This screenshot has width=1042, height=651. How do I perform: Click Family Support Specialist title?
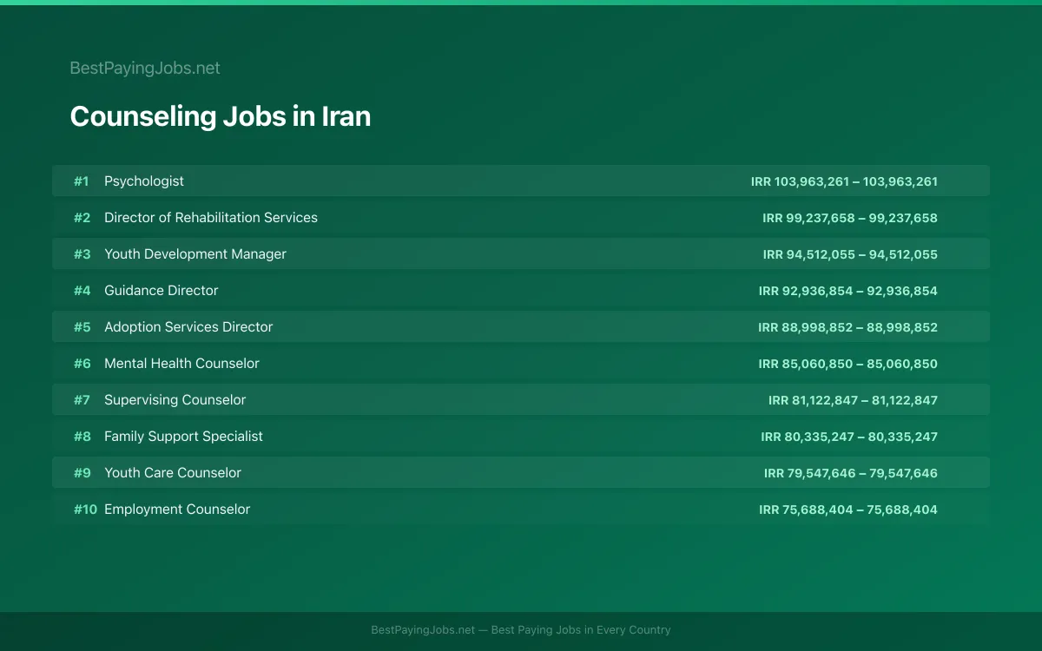183,437
